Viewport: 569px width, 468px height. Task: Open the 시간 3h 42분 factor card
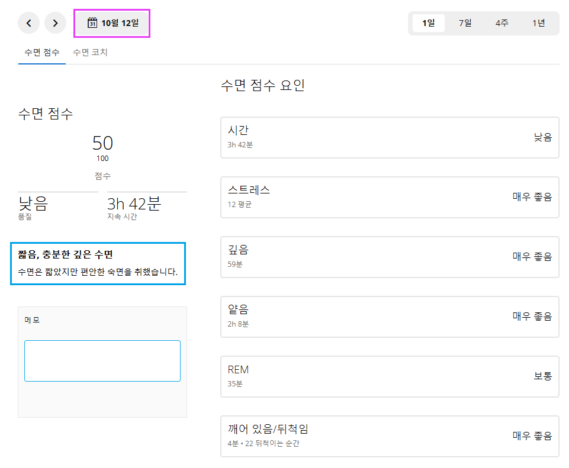[390, 137]
